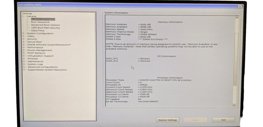The width and height of the screenshot is (263, 127).
Task: Click the Minimum Clock Speed 0.800 GHz
Action: 145,89
